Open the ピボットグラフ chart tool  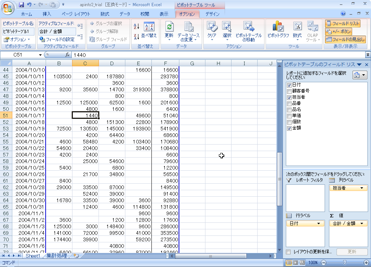tap(278, 30)
